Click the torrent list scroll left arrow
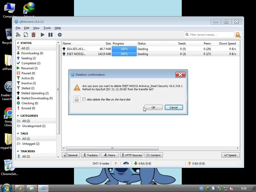 [64, 148]
